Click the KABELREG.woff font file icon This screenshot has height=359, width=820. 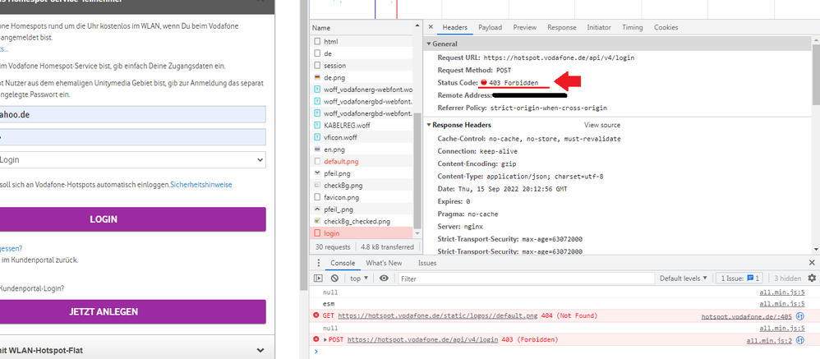(317, 126)
